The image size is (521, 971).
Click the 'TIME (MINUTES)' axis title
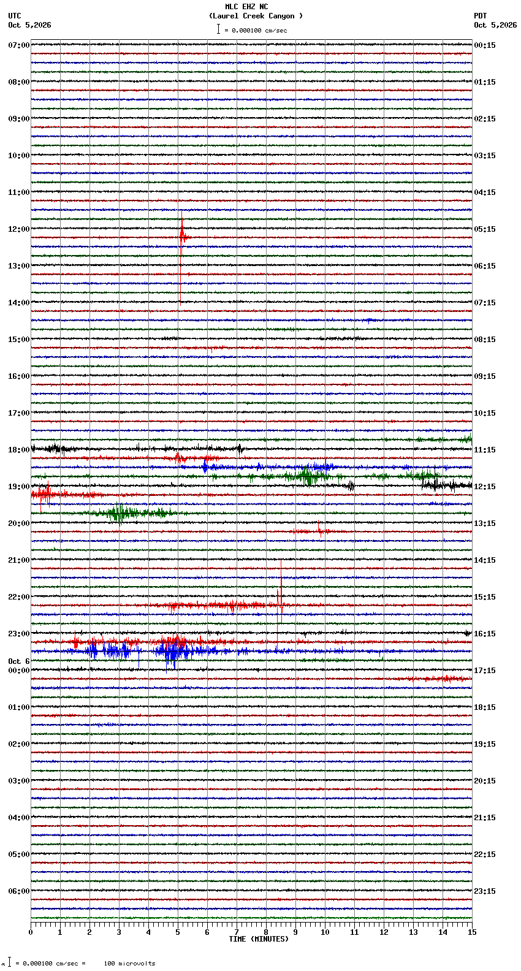(x=259, y=939)
